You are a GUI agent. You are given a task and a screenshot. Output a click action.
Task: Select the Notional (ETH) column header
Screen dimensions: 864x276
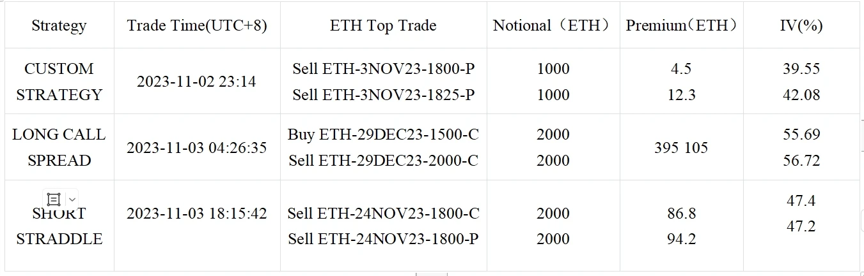point(553,25)
